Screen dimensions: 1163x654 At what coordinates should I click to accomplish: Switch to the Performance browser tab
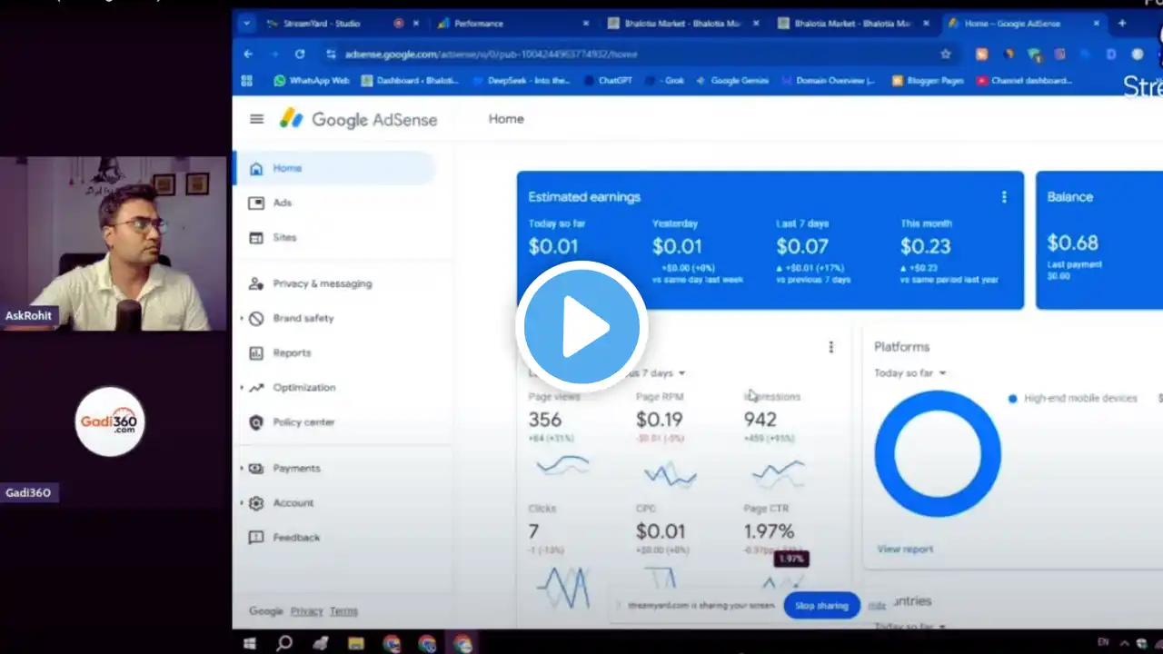[478, 24]
